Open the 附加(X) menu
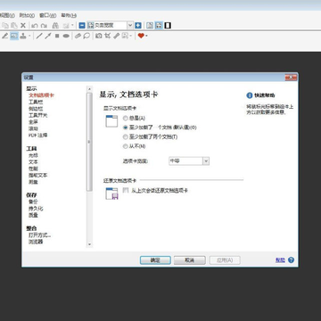The width and height of the screenshot is (321, 321). (x=27, y=15)
